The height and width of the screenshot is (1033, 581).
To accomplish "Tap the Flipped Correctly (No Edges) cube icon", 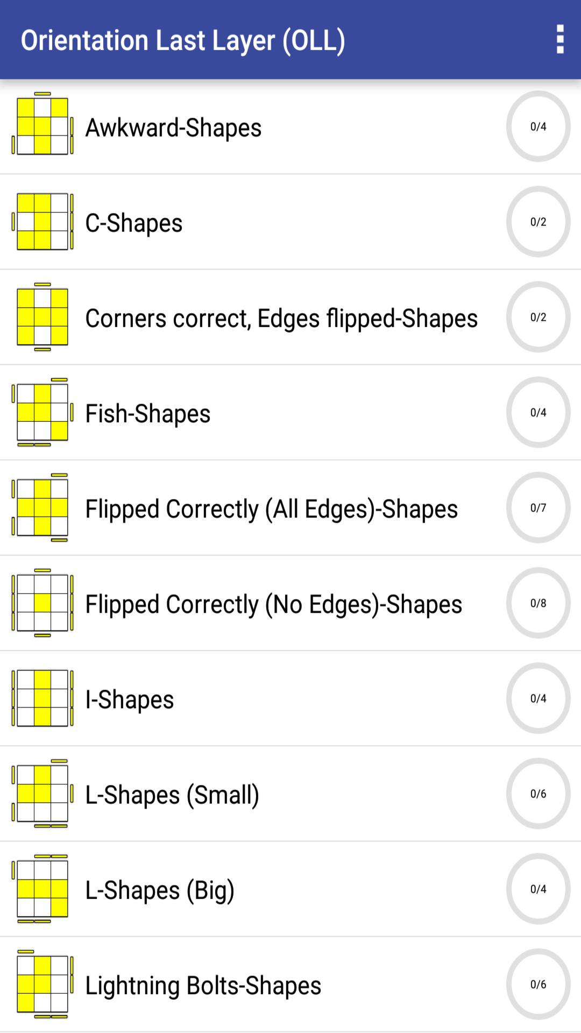I will (42, 603).
